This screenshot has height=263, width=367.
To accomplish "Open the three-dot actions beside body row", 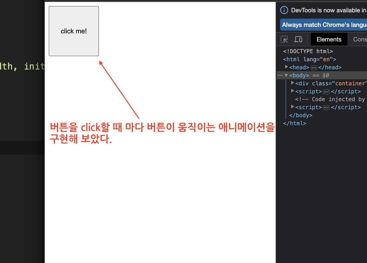I will pyautogui.click(x=280, y=75).
